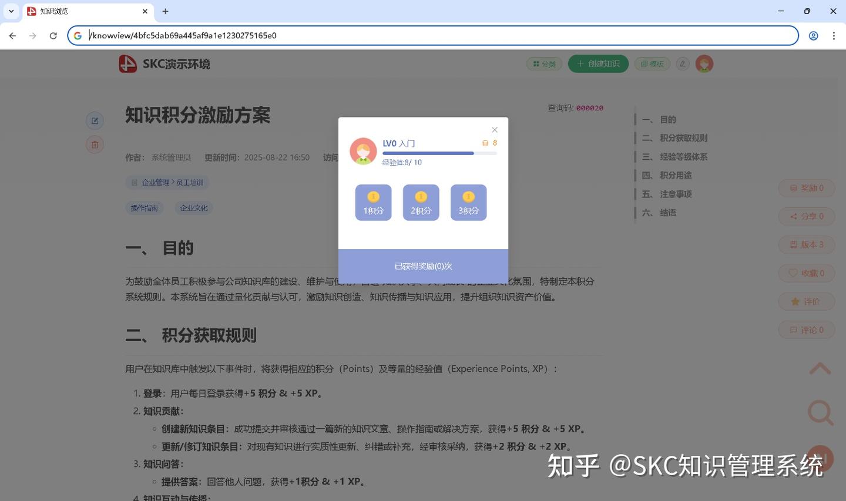Viewport: 846px width, 501px height.
Task: Select the 知识浏览 tab
Action: pyautogui.click(x=88, y=11)
